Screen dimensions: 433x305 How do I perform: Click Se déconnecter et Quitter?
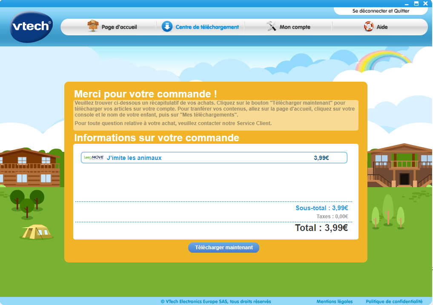pos(381,11)
